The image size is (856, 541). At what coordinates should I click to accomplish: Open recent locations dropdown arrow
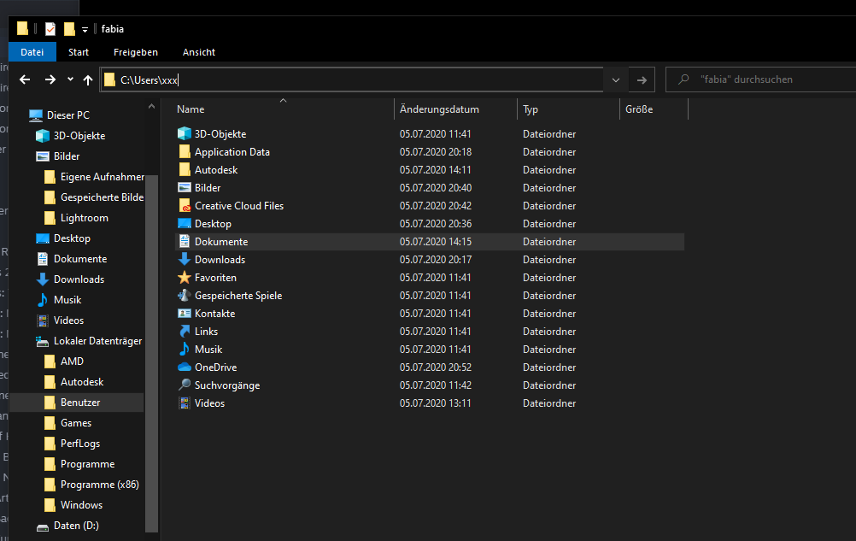coord(70,79)
